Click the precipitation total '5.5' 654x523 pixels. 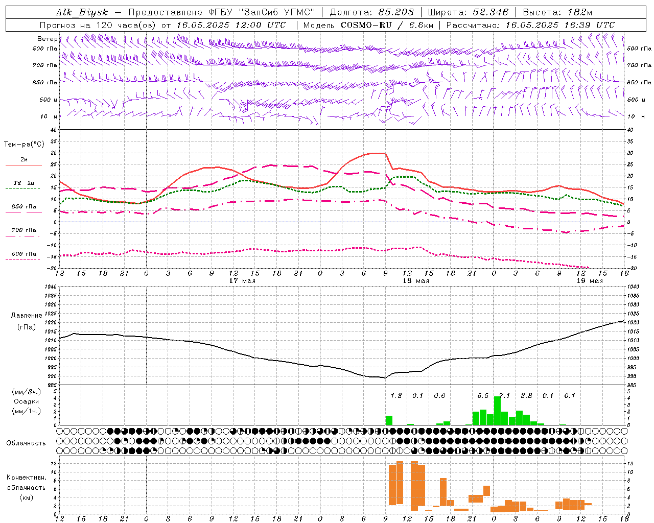[483, 395]
